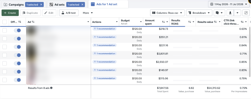The width and height of the screenshot is (251, 99).
Task: Open recommendation for the $3,801.81 ad
Action: [x=104, y=54]
